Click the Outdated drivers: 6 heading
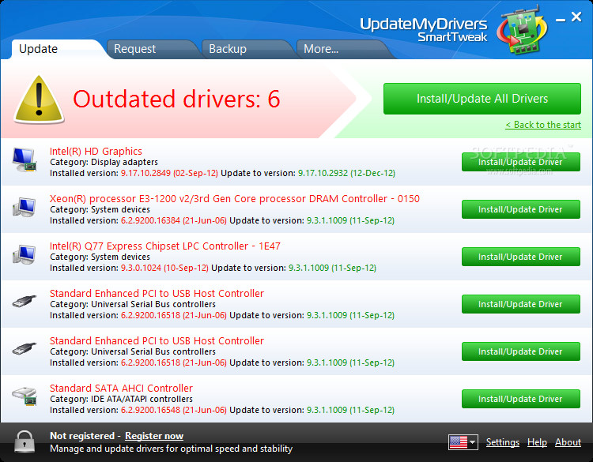This screenshot has height=462, width=593. (176, 99)
